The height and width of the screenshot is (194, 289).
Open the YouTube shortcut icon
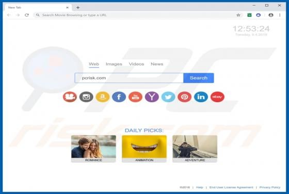click(x=135, y=96)
